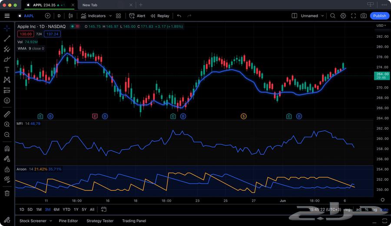The height and width of the screenshot is (226, 391).
Task: Toggle adj dividend adjustment
Action: coord(358,210)
